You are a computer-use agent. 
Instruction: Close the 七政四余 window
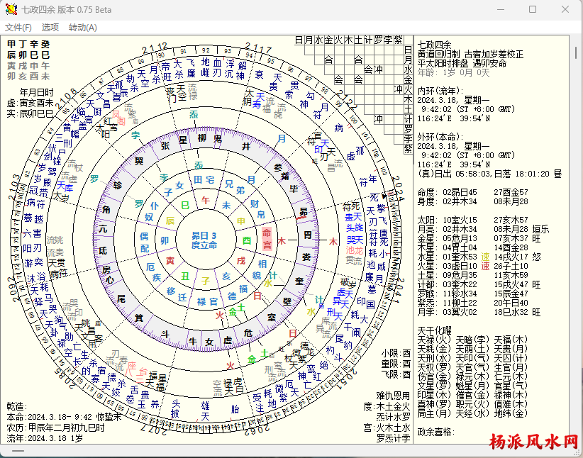tap(565, 9)
